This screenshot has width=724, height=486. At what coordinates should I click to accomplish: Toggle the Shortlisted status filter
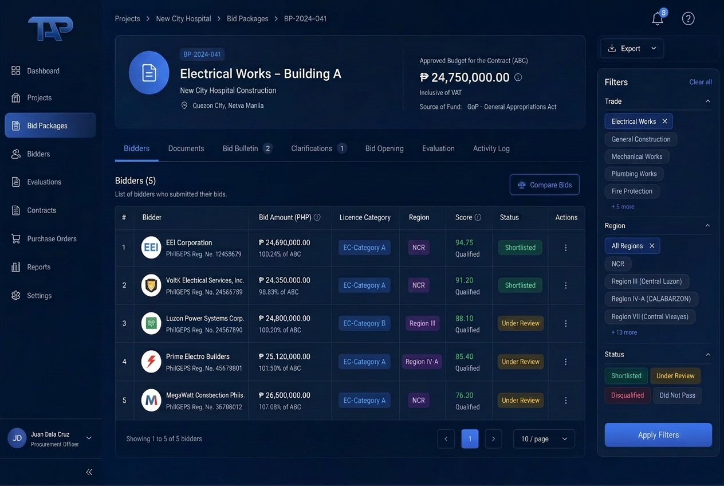[x=626, y=376]
